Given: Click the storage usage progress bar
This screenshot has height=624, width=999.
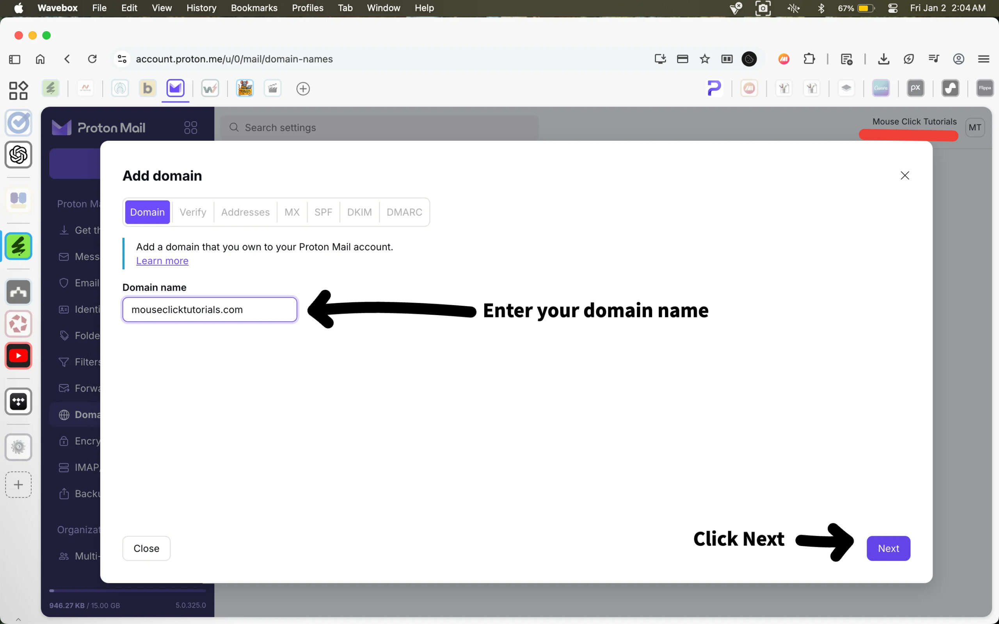Looking at the screenshot, I should tap(127, 590).
